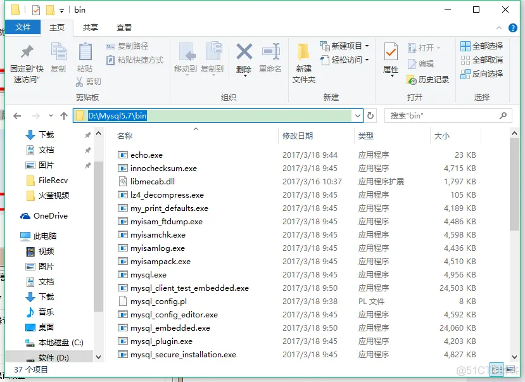The height and width of the screenshot is (382, 525).
Task: Click the New folder icon
Action: 303,52
